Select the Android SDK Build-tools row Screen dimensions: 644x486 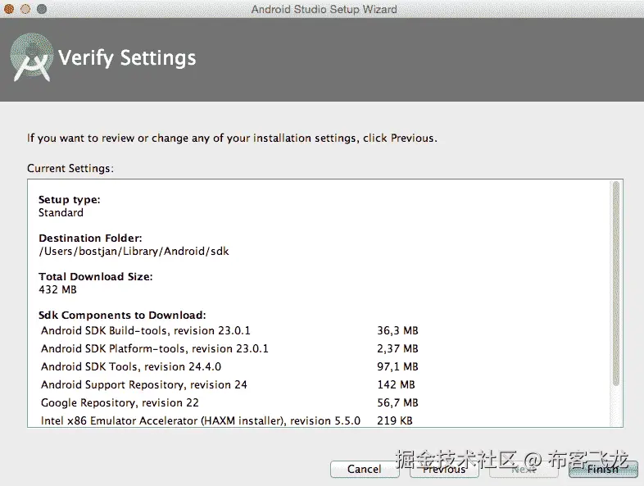(x=146, y=331)
